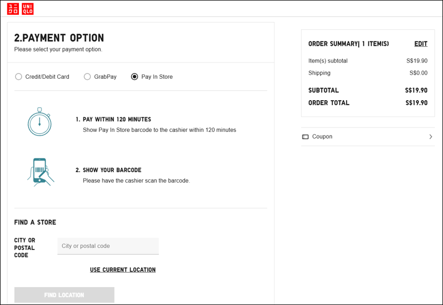
Task: Click the Show Your Barcode heading
Action: (x=112, y=170)
